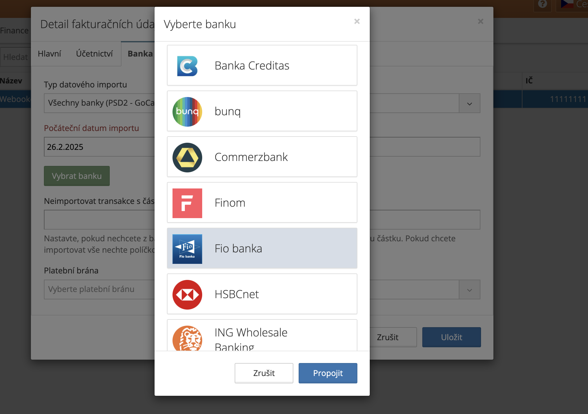
Task: Choose bunq bank name
Action: pos(228,111)
